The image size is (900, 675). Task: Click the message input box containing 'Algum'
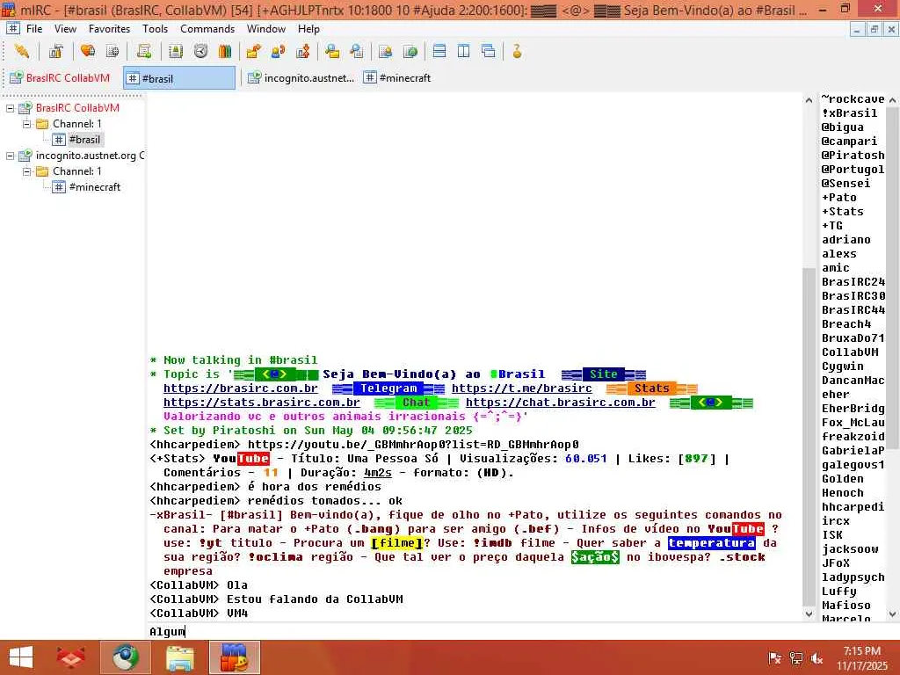click(476, 631)
